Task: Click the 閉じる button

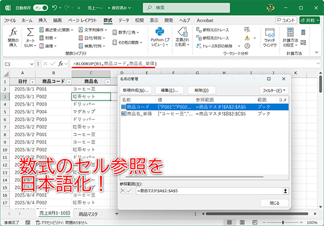Action: 274,203
